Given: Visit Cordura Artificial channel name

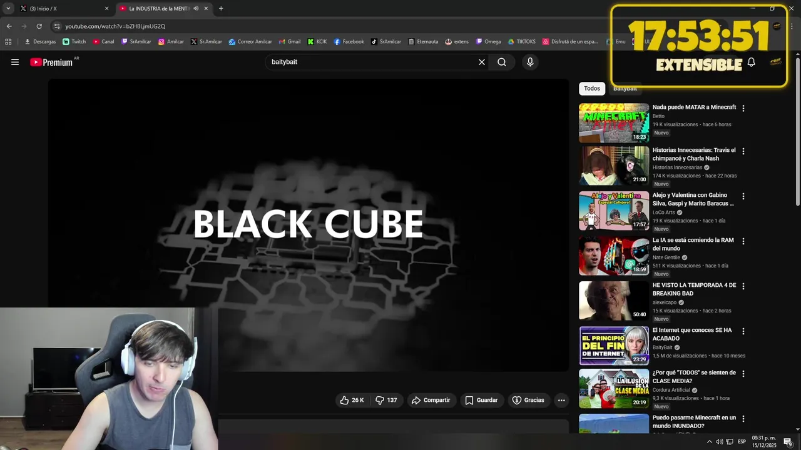Looking at the screenshot, I should pyautogui.click(x=671, y=390).
